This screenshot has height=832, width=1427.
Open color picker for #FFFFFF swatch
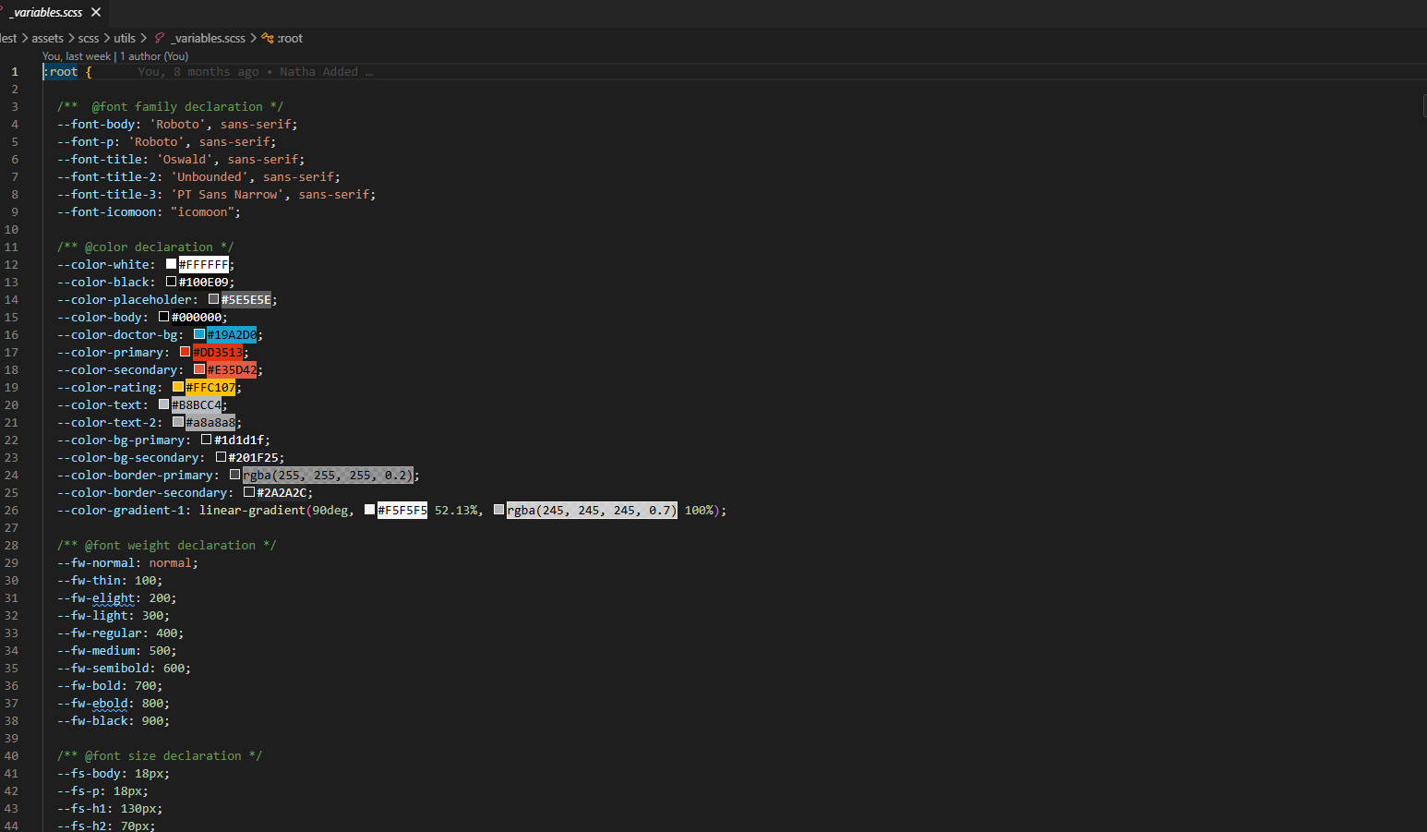coord(171,264)
